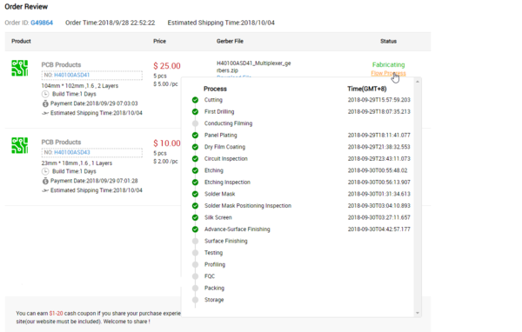522x332 pixels.
Task: Click the green check for Circuit Inspection
Action: pyautogui.click(x=195, y=159)
